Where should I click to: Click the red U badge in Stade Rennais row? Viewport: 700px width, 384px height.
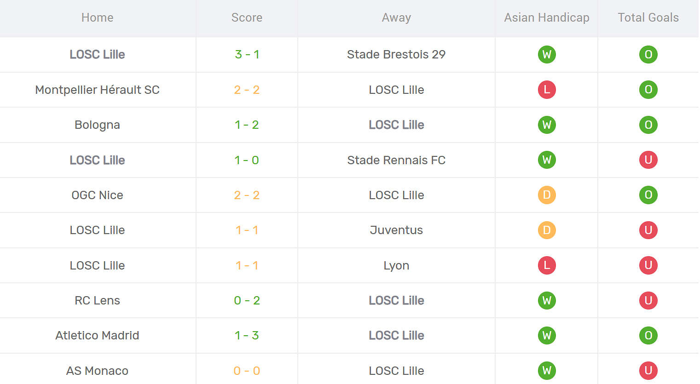coord(648,160)
